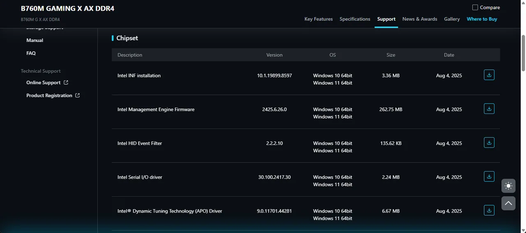Download Intel Dynamic Tuning Technology driver
This screenshot has height=233, width=526.
click(x=489, y=210)
